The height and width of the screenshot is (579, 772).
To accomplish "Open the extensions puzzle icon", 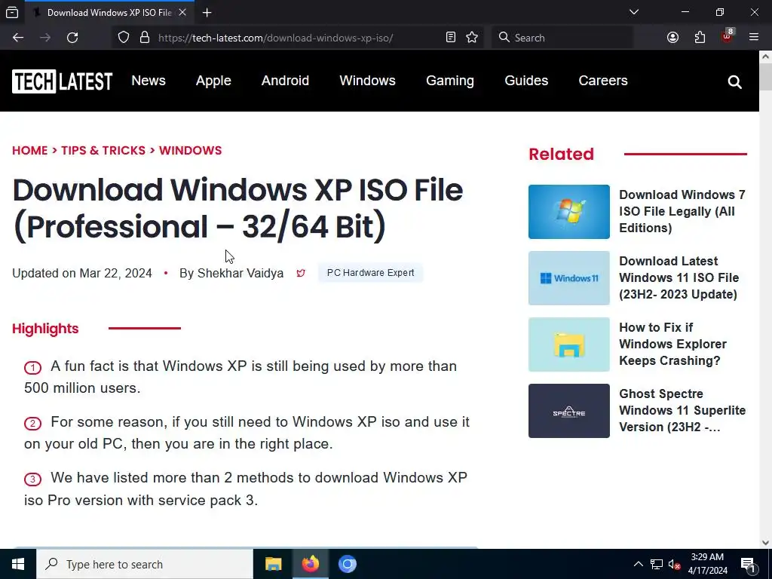I will coord(700,38).
